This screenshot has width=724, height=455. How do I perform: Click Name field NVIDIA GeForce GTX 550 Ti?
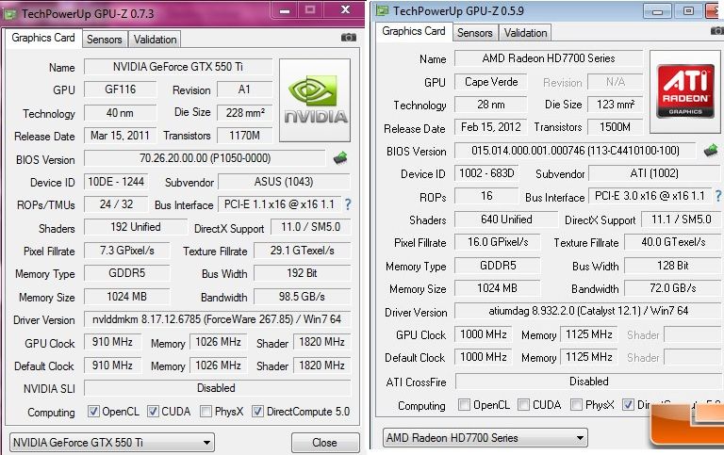click(178, 67)
